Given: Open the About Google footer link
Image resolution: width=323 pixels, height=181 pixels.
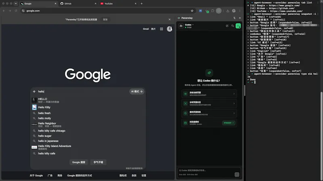Looking at the screenshot, I should (36, 175).
